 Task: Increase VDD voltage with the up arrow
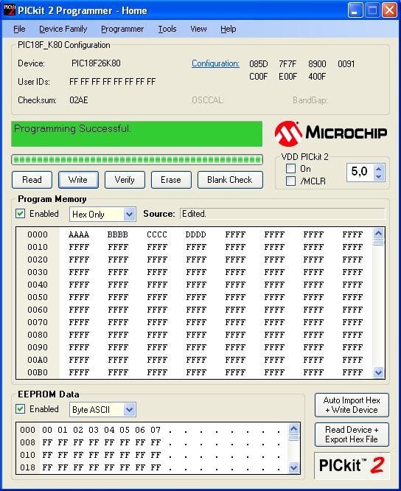[378, 169]
